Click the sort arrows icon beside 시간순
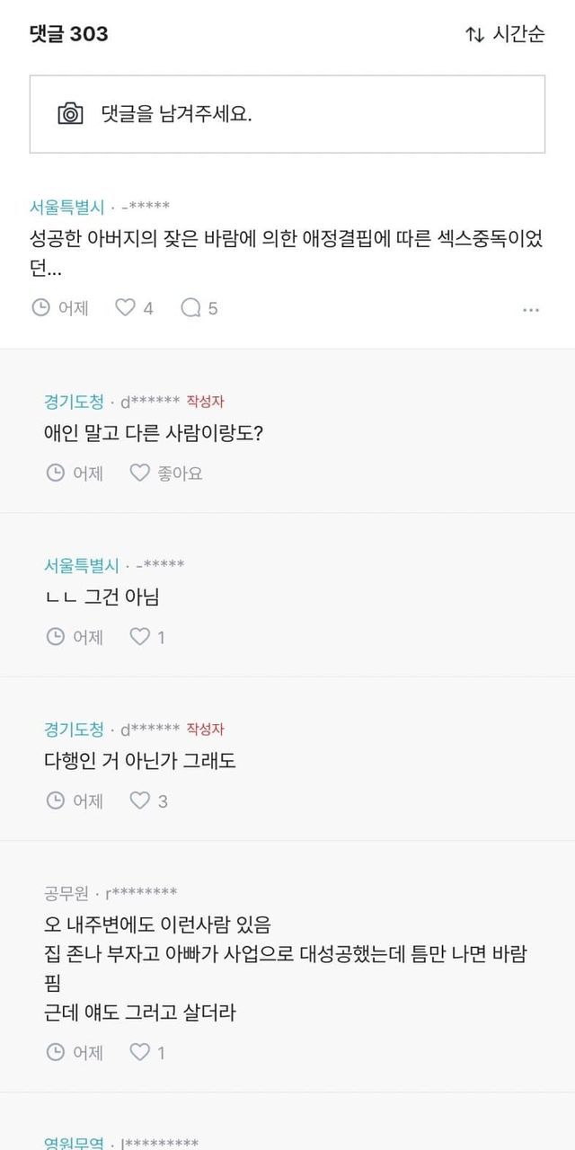The image size is (575, 1150). 474,34
